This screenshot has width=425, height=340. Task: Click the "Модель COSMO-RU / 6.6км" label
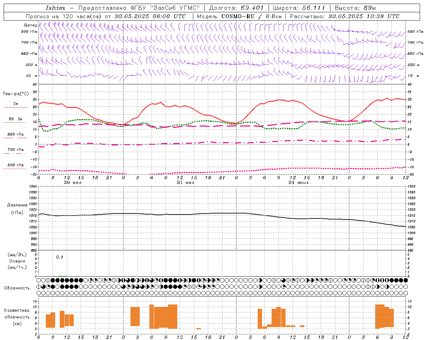[239, 16]
